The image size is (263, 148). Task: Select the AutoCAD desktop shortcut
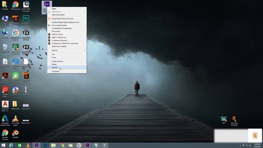[5, 106]
